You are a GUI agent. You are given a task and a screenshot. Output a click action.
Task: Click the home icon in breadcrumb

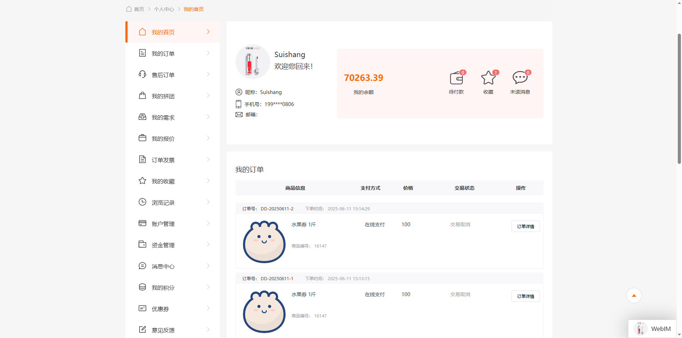tap(129, 9)
